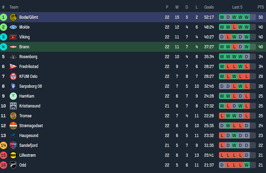Open the Brann team page
Image resolution: width=266 pixels, height=173 pixels.
click(x=24, y=47)
